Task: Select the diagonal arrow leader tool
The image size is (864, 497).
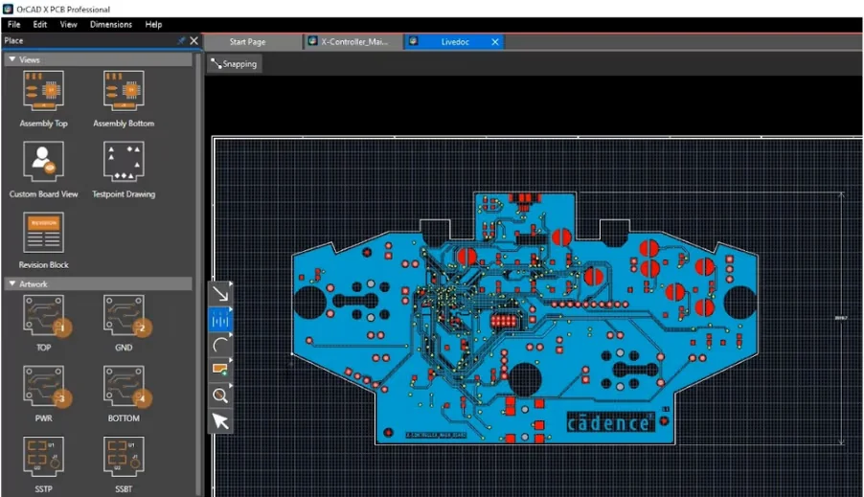Action: tap(220, 294)
